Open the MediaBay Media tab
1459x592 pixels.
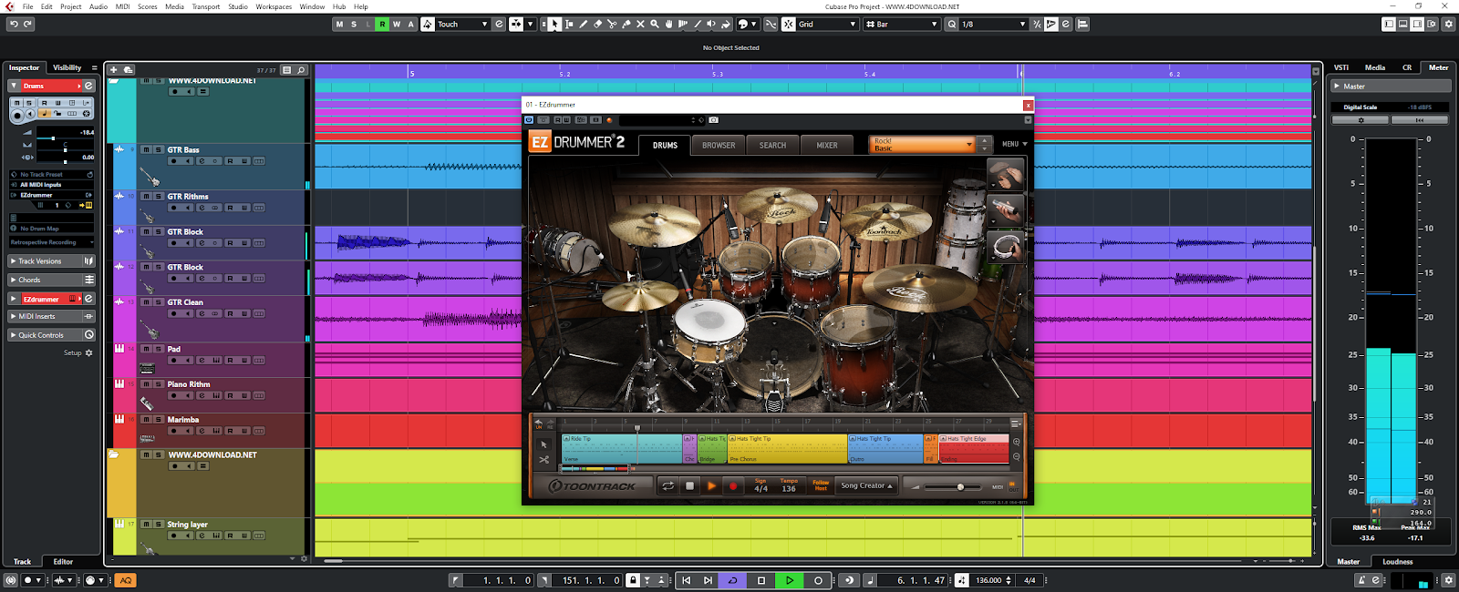tap(1375, 67)
